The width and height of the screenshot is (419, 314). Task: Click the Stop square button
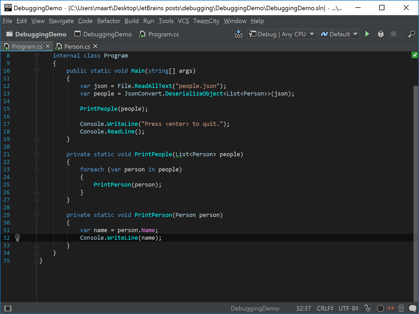point(394,34)
